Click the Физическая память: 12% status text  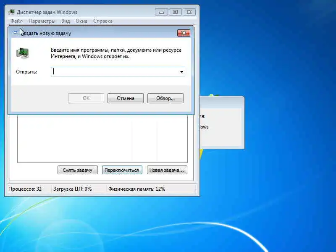point(137,189)
